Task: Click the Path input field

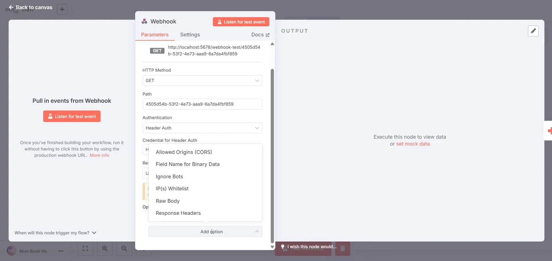Action: point(202,104)
